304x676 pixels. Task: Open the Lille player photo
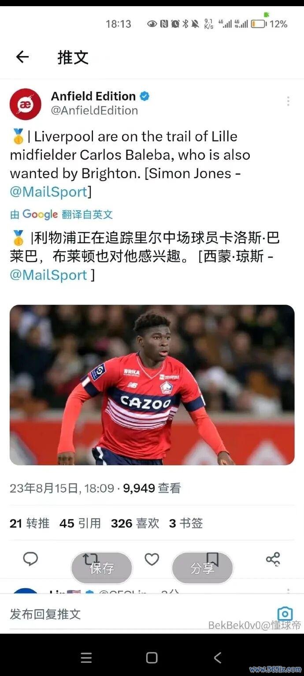(152, 385)
